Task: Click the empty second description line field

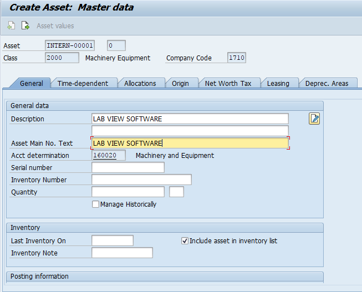Action: coord(190,131)
